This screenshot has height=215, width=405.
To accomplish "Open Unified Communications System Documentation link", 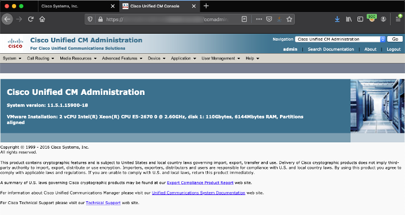I will pos(198,193).
